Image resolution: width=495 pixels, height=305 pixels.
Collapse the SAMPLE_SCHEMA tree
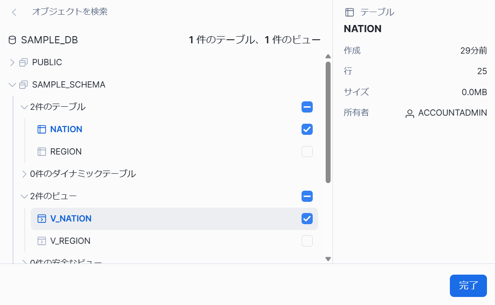(x=11, y=84)
